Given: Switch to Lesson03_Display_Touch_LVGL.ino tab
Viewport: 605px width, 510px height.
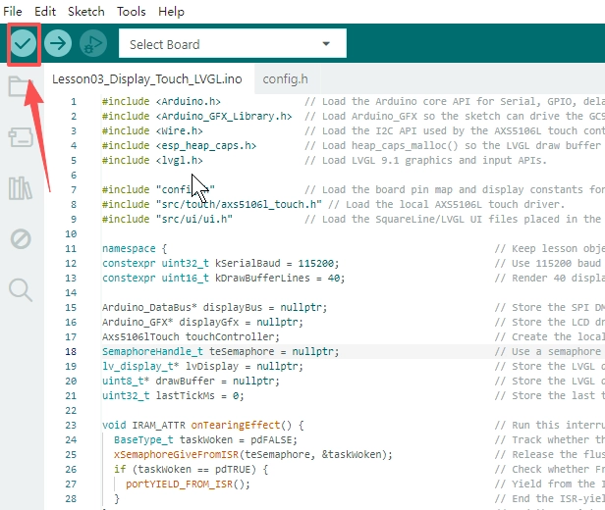Looking at the screenshot, I should 147,79.
